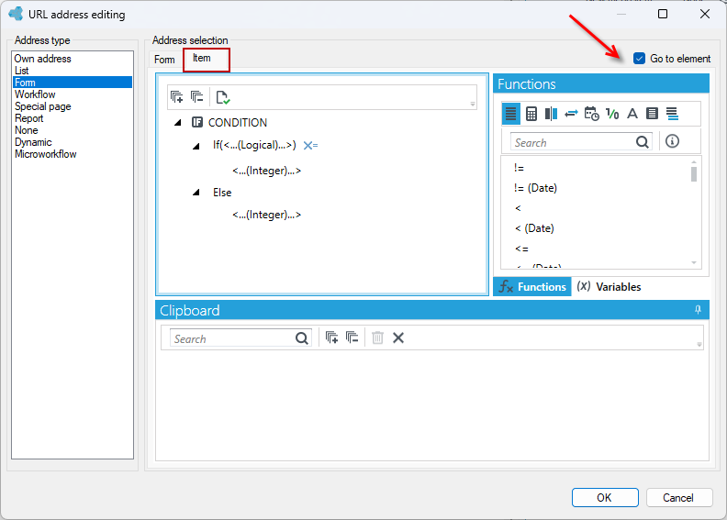Click the If(<...(Logical)...>) label
The width and height of the screenshot is (727, 520).
[254, 146]
